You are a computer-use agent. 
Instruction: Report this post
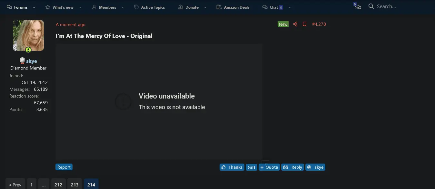click(64, 167)
